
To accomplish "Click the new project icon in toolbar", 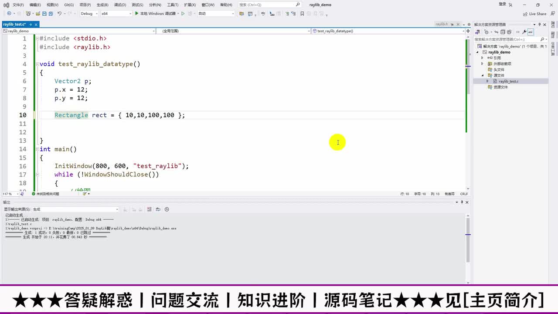I will [x=29, y=14].
